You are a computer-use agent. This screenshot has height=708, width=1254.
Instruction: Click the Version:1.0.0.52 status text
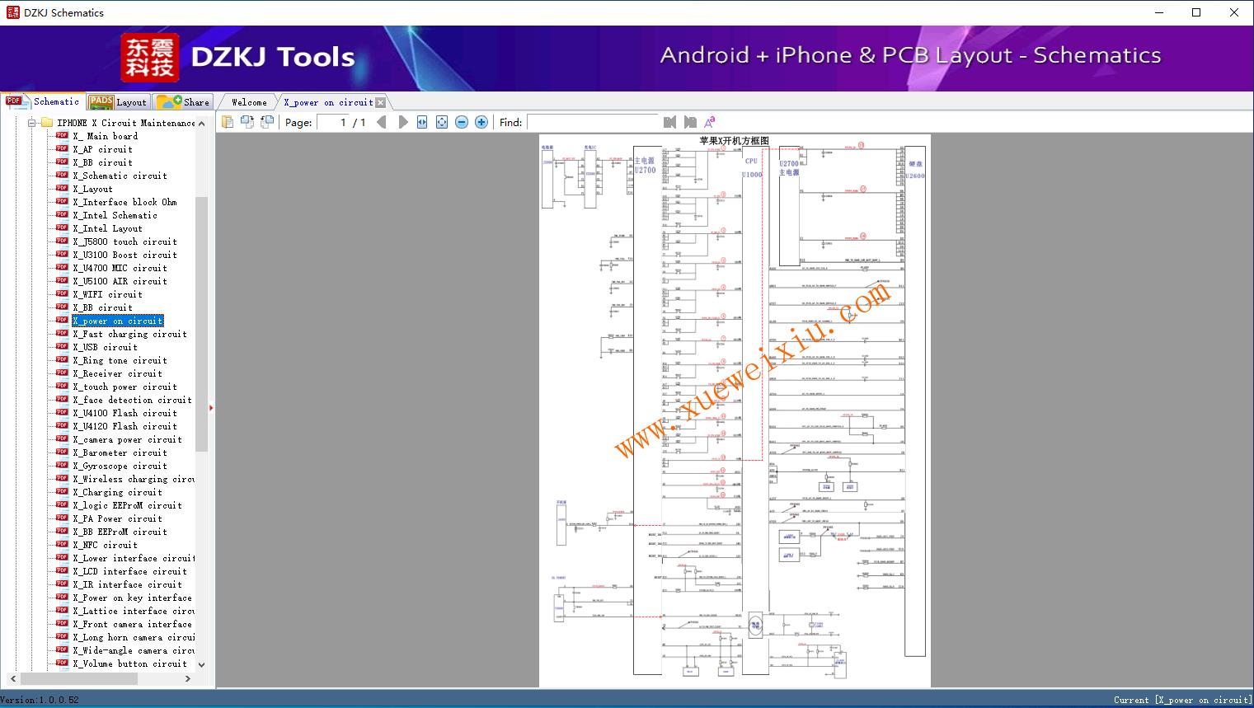click(x=40, y=700)
